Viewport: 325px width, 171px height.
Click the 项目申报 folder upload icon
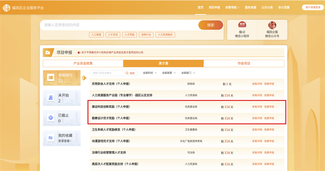click(48, 52)
